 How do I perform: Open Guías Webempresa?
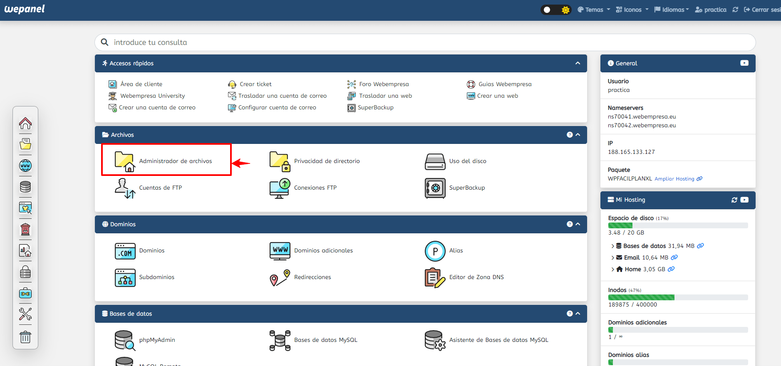click(499, 84)
